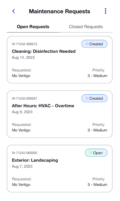The image size is (120, 201).
Task: Click request number W-71242-000272
Action: point(25,44)
